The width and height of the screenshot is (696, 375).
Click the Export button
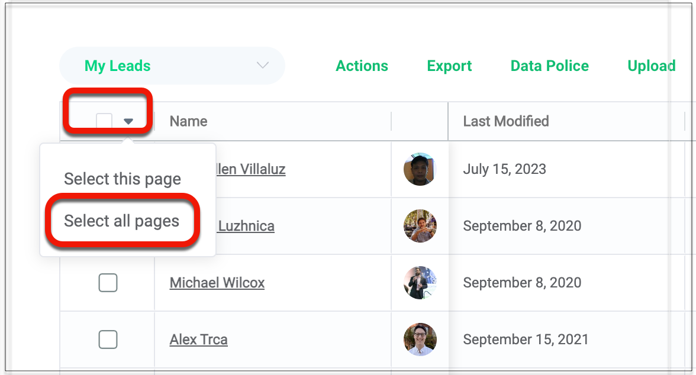449,66
